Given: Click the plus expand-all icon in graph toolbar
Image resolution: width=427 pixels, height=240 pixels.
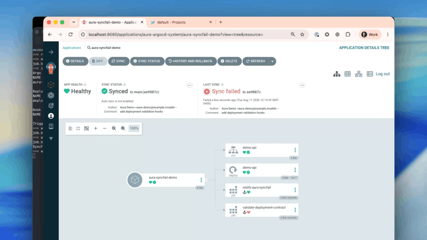Looking at the screenshot, I should coord(96,128).
